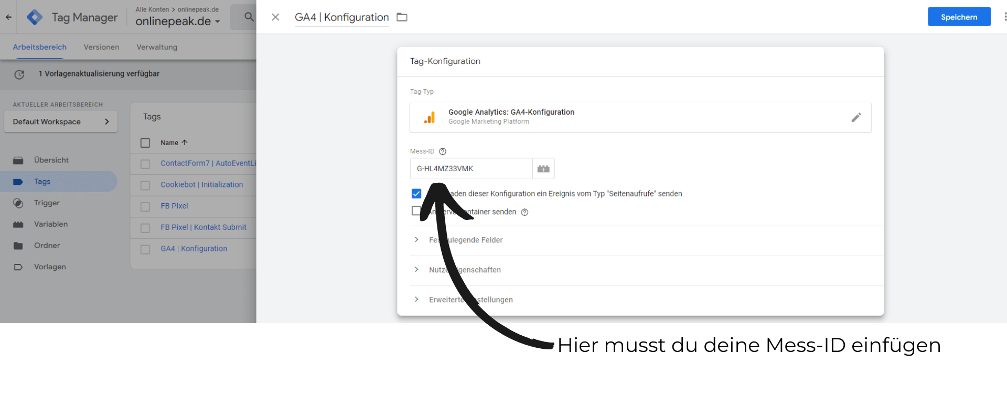Open the FB Pixel | Kontakt Submit tag
The height and width of the screenshot is (419, 1007).
tap(203, 227)
